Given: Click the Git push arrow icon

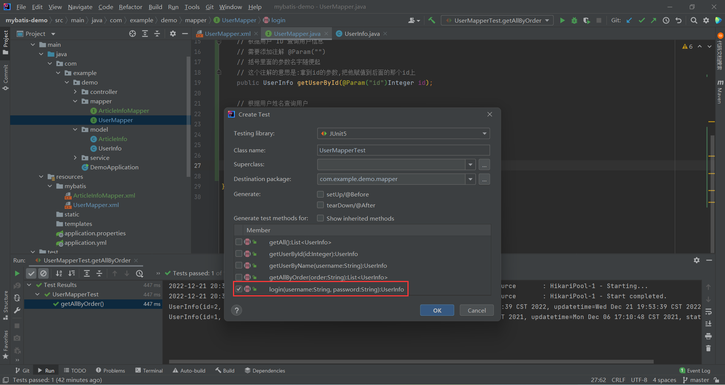Looking at the screenshot, I should [654, 20].
